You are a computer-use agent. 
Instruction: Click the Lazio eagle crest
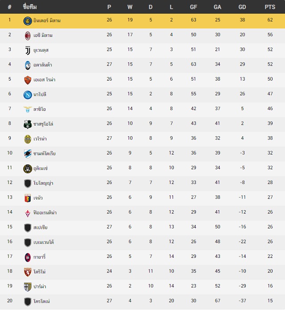[28, 109]
